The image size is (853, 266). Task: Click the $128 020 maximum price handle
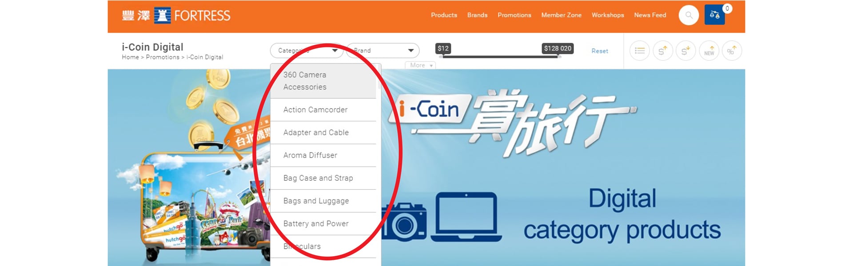(558, 48)
